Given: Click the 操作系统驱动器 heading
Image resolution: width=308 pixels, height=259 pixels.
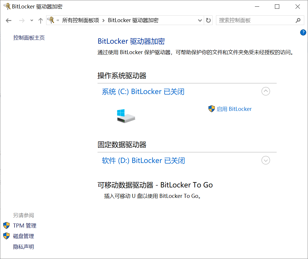Looking at the screenshot, I should (x=122, y=76).
